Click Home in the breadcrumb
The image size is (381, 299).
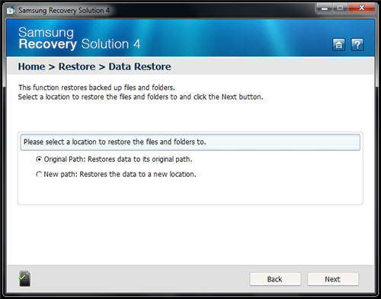point(31,66)
